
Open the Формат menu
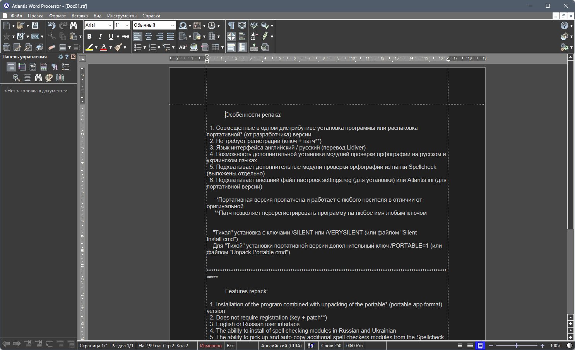point(57,16)
